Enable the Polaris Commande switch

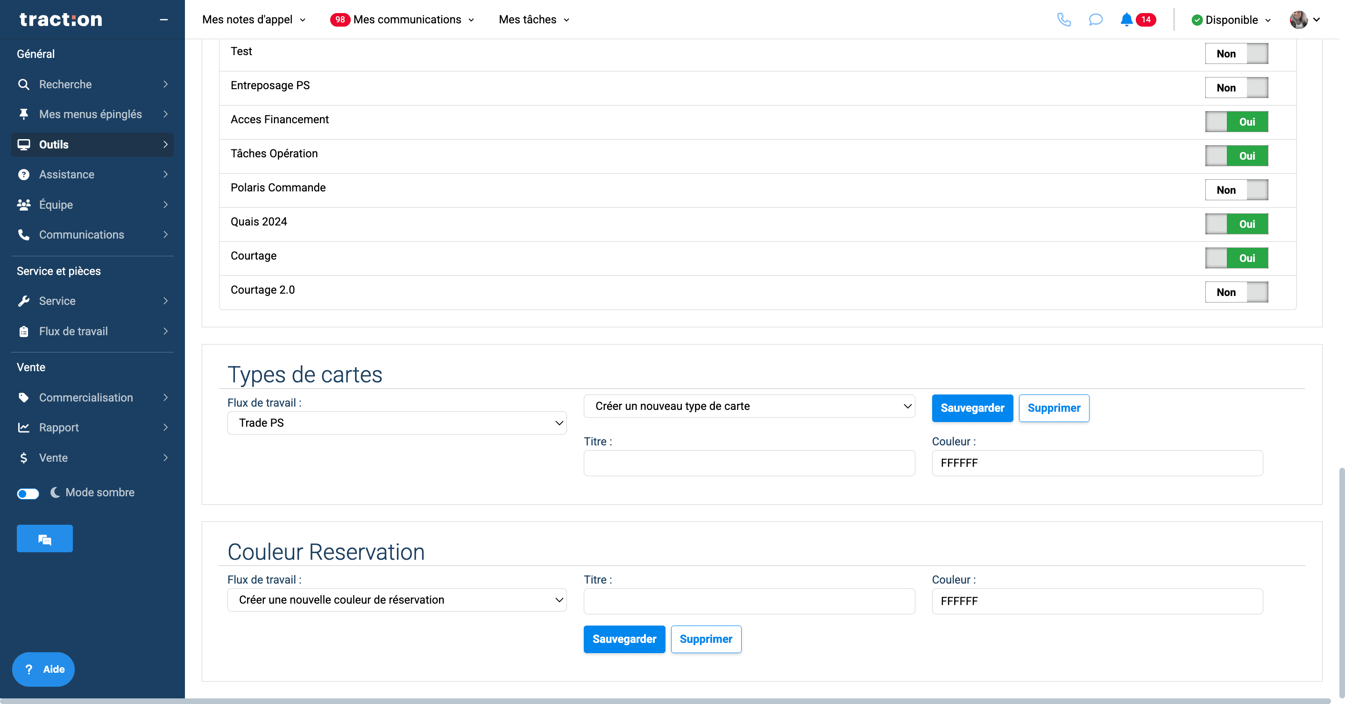tap(1236, 190)
